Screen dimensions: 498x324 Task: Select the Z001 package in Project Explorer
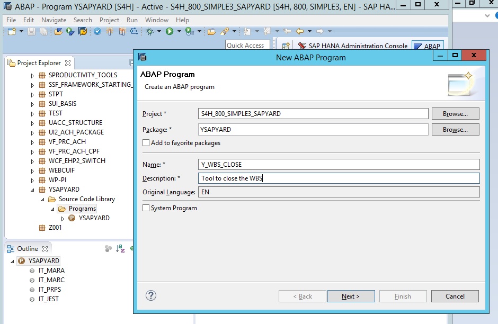(55, 228)
